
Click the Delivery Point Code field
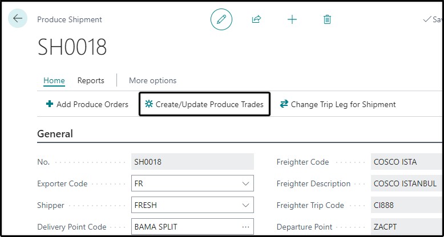192,227
